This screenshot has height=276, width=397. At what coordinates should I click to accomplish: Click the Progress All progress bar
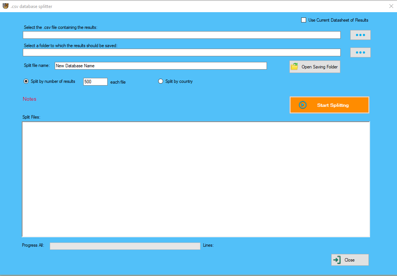[125, 246]
